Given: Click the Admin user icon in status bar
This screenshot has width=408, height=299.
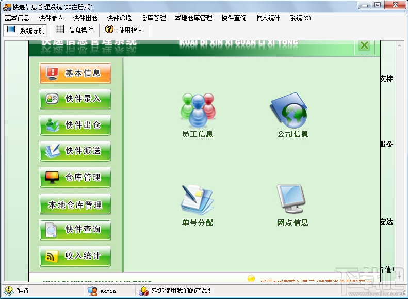Looking at the screenshot, I should coord(92,291).
